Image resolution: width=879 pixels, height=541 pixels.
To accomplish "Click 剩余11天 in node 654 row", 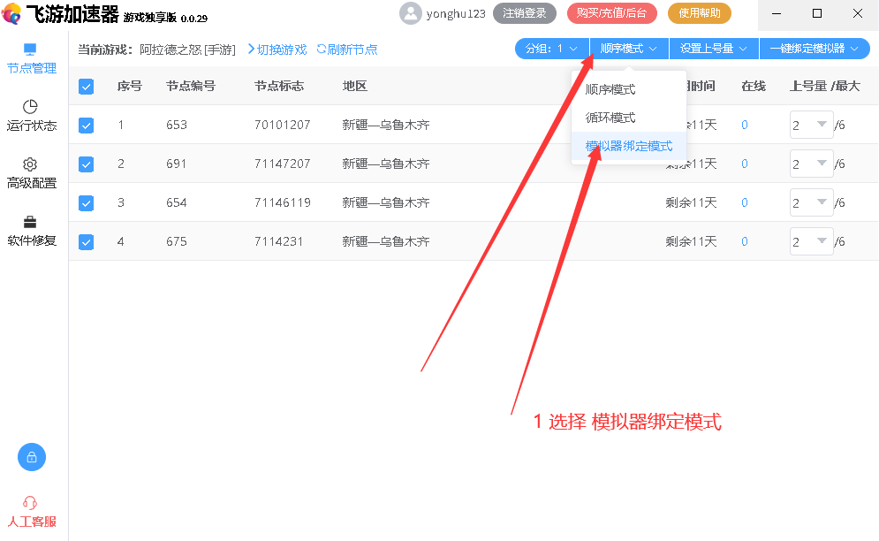I will [691, 202].
